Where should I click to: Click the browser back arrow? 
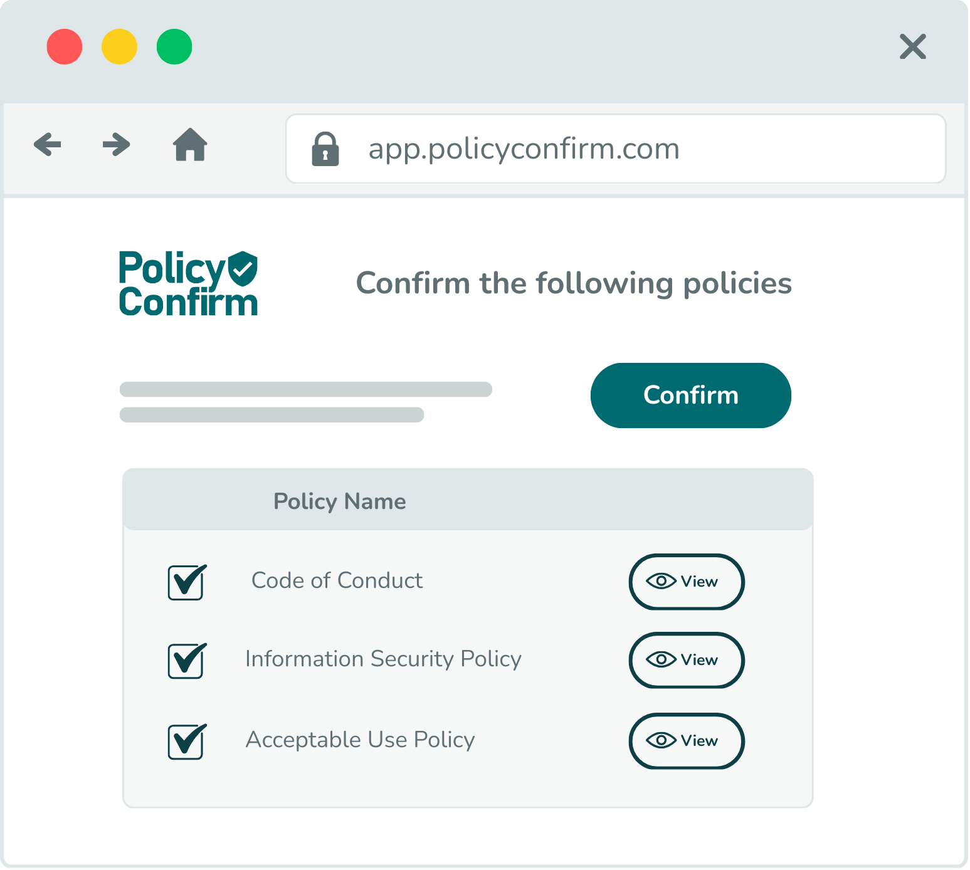coord(48,145)
